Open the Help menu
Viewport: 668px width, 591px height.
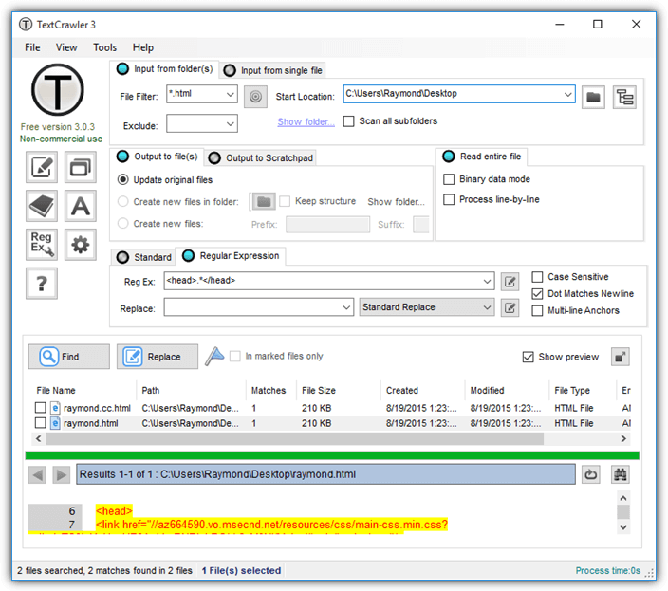point(142,47)
